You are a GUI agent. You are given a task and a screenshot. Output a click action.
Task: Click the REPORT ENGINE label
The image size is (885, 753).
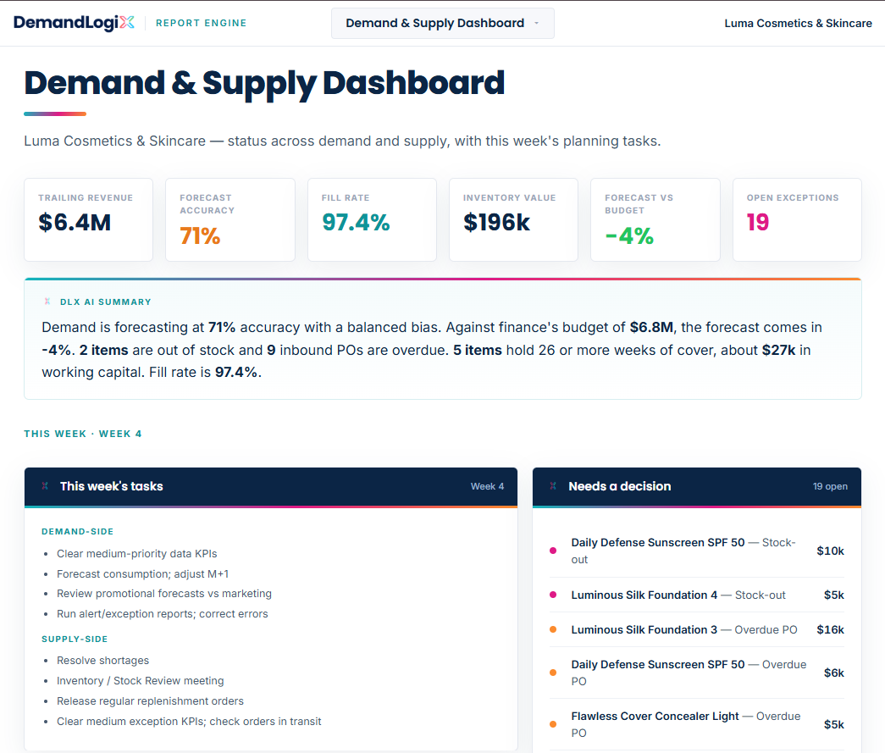point(201,23)
